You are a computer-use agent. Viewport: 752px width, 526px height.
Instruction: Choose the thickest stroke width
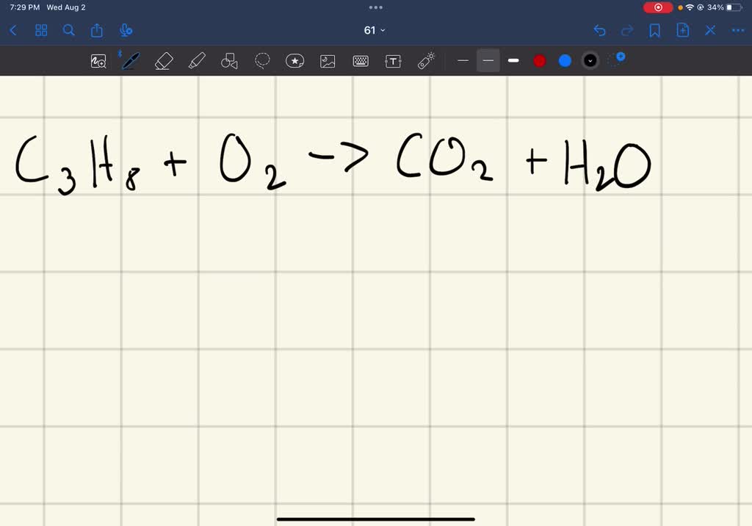tap(513, 60)
